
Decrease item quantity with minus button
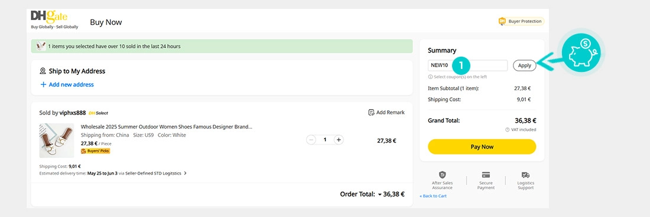point(311,140)
